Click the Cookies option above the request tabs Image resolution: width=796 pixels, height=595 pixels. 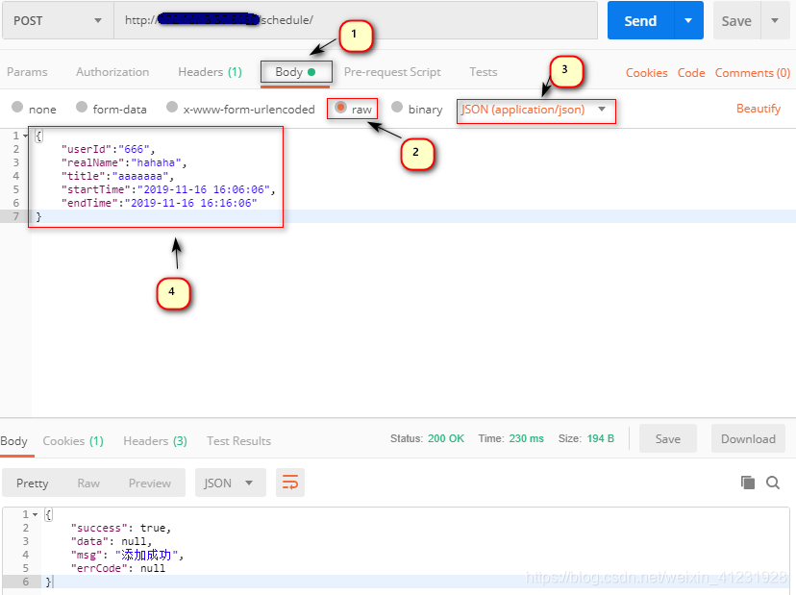[x=646, y=72]
